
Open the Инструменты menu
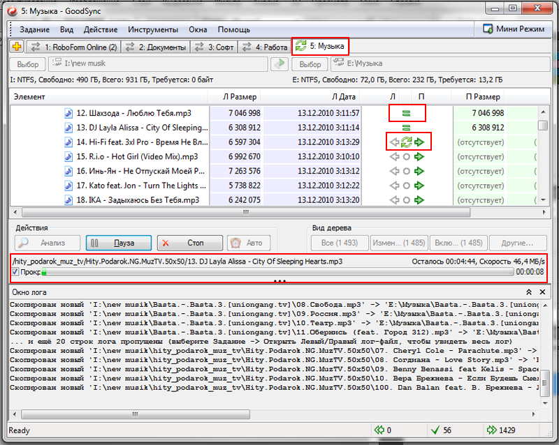tap(153, 29)
